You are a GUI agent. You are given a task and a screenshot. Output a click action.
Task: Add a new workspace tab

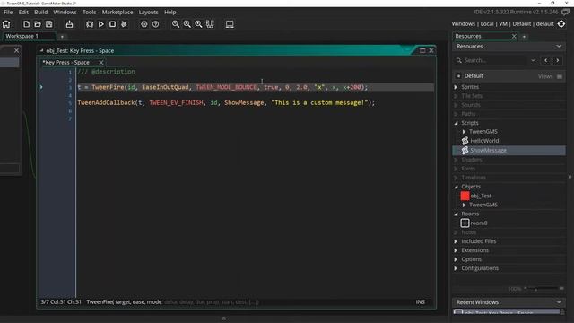pyautogui.click(x=62, y=37)
